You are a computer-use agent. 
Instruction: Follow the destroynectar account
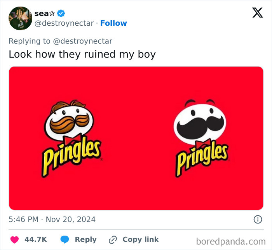click(x=113, y=23)
